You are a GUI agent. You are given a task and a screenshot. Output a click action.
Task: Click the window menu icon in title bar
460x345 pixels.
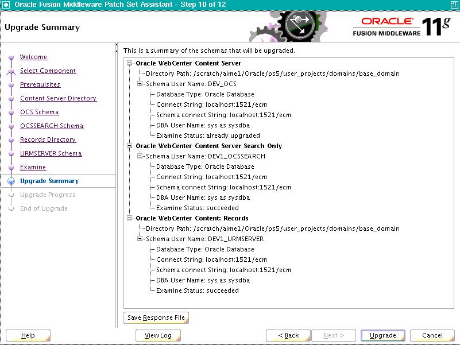(x=6, y=5)
